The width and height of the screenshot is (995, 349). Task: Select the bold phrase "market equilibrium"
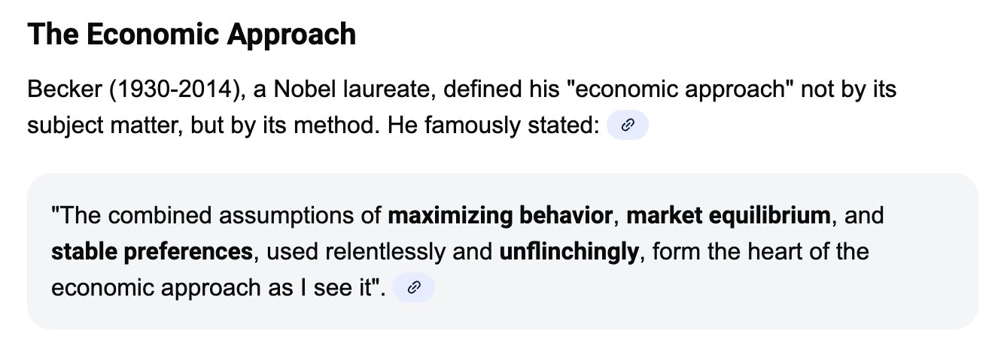pos(729,217)
